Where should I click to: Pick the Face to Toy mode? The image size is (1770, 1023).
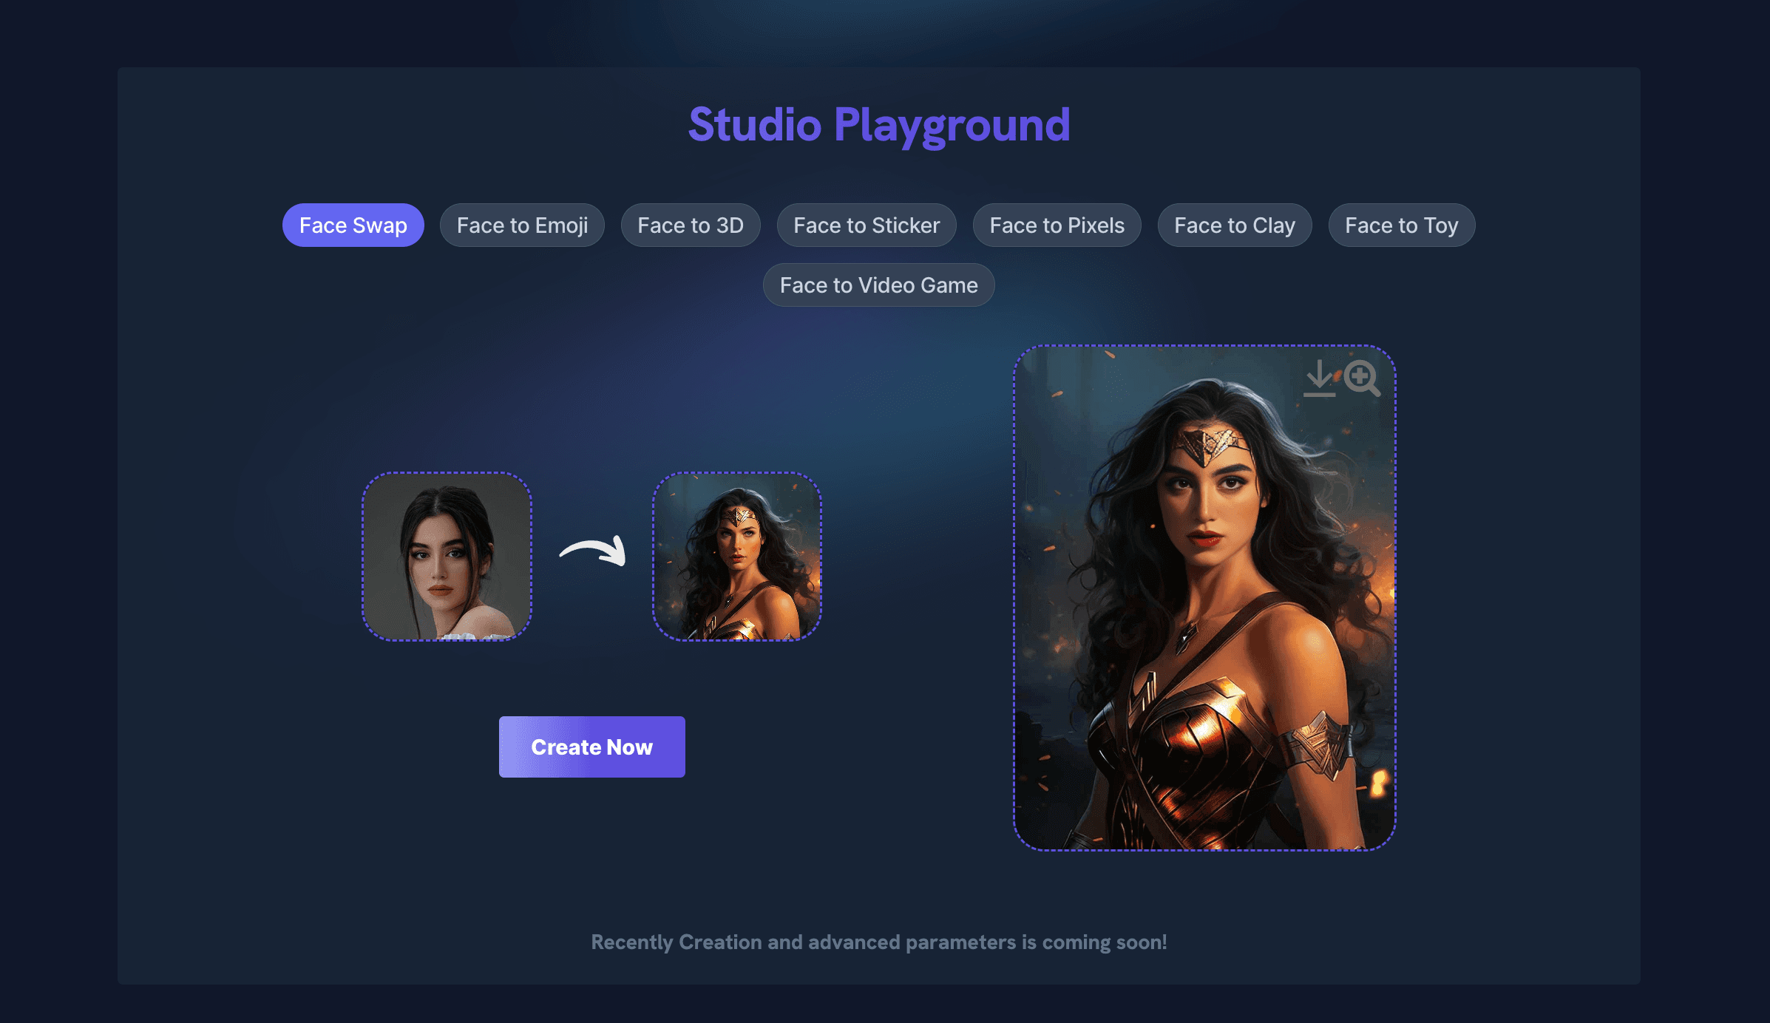(1401, 225)
